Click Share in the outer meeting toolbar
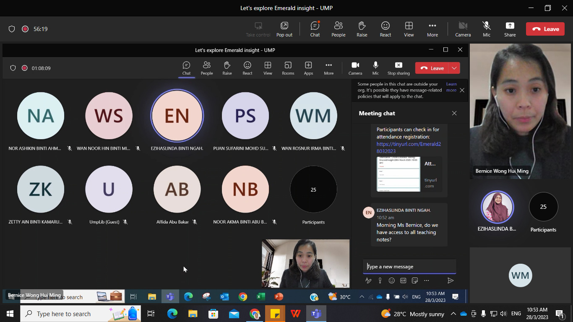Viewport: 573px width, 322px height. (510, 29)
